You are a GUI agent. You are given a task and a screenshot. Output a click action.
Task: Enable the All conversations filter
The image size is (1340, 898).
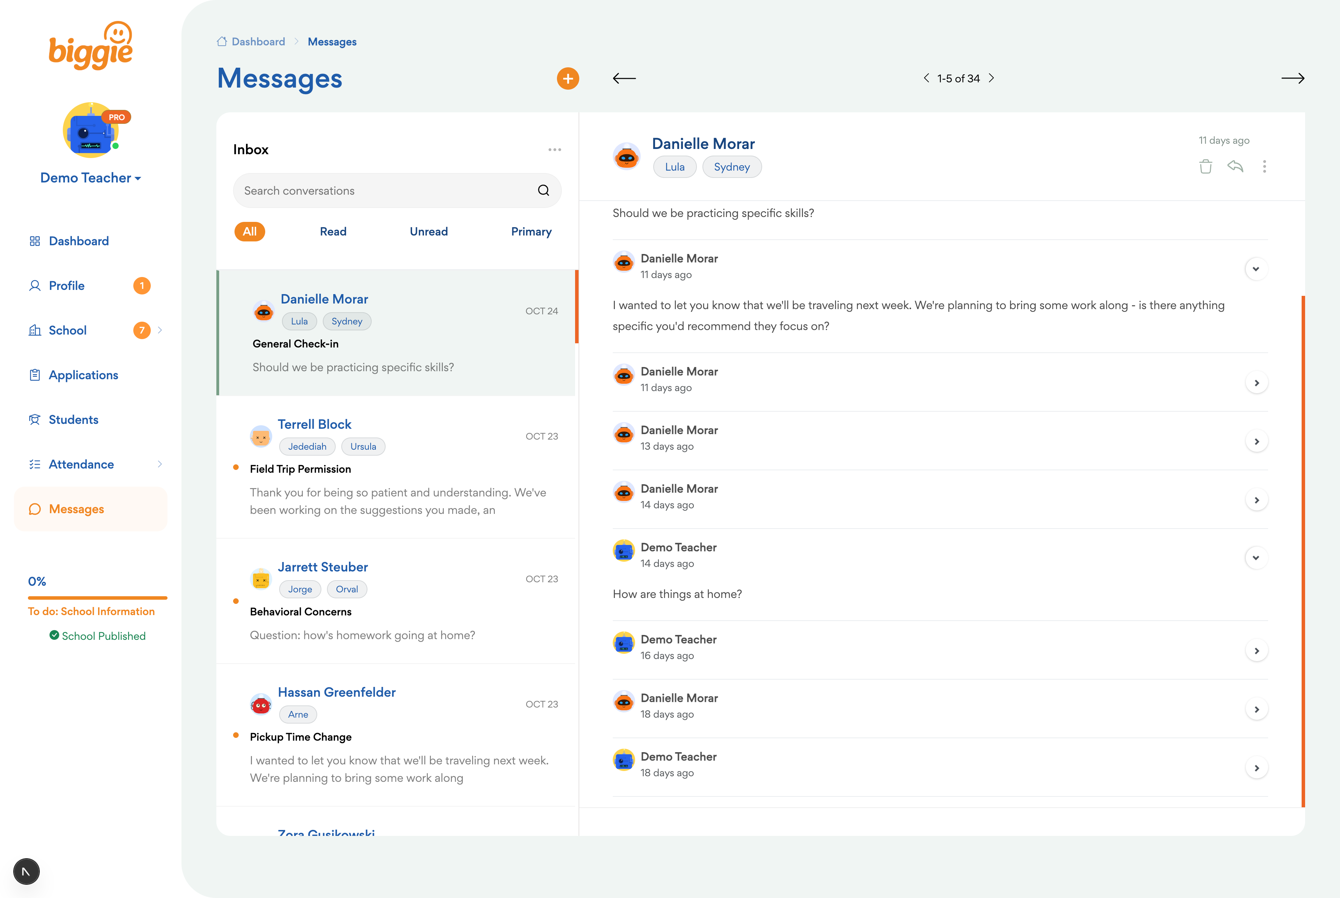(x=250, y=231)
